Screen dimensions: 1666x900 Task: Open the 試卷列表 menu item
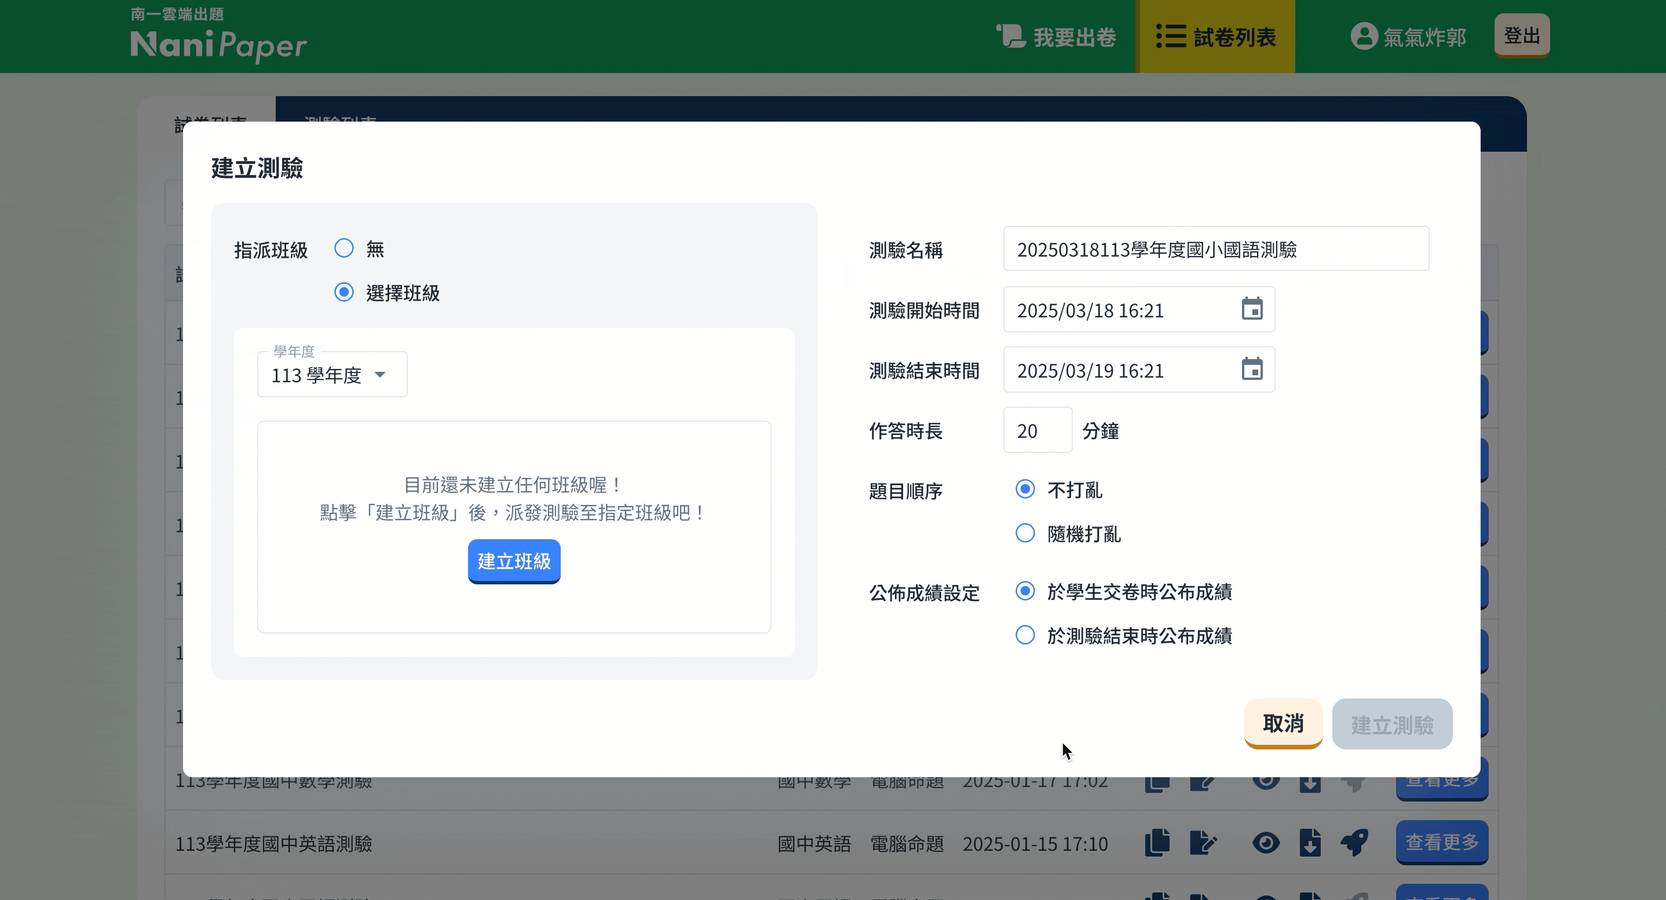pyautogui.click(x=1216, y=37)
